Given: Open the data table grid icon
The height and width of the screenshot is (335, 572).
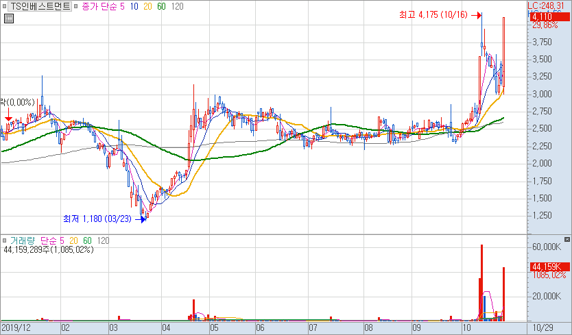Looking at the screenshot, I should (x=9, y=18).
